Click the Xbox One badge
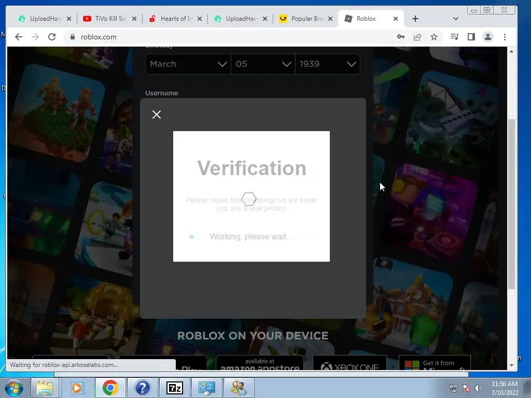The height and width of the screenshot is (398, 531). pyautogui.click(x=350, y=363)
